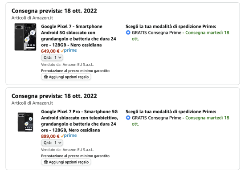Click 'Venduto da: Amazon EU S.a.r.L.' for Pixel 7 Pro
This screenshot has height=172, width=245.
click(68, 150)
